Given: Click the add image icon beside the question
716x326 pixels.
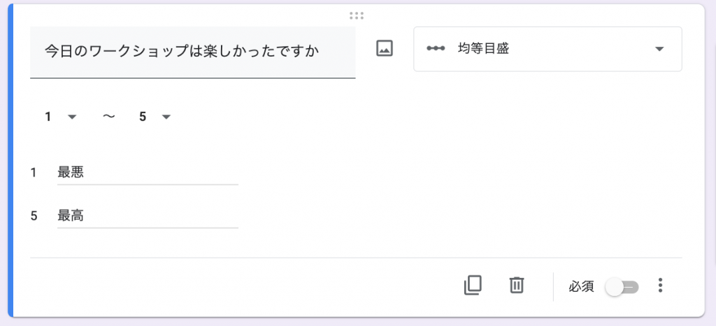Looking at the screenshot, I should click(x=385, y=48).
